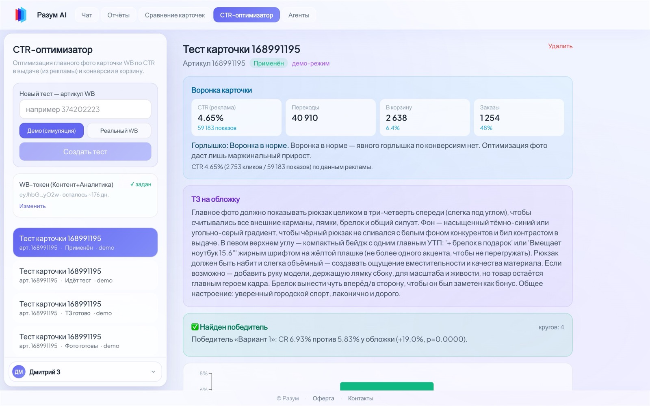Screen dimensions: 650x406
Task: Open the CTR-оптимизатор tab
Action: (x=247, y=15)
